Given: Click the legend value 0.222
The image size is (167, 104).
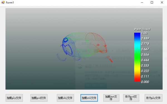Looking at the screenshot, I should tap(145, 71).
